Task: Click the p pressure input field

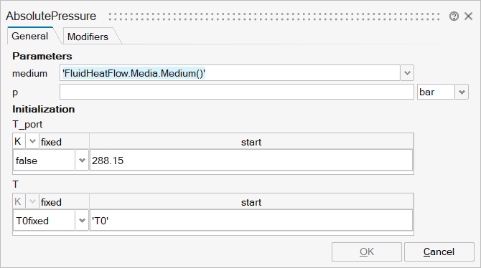Action: (237, 92)
